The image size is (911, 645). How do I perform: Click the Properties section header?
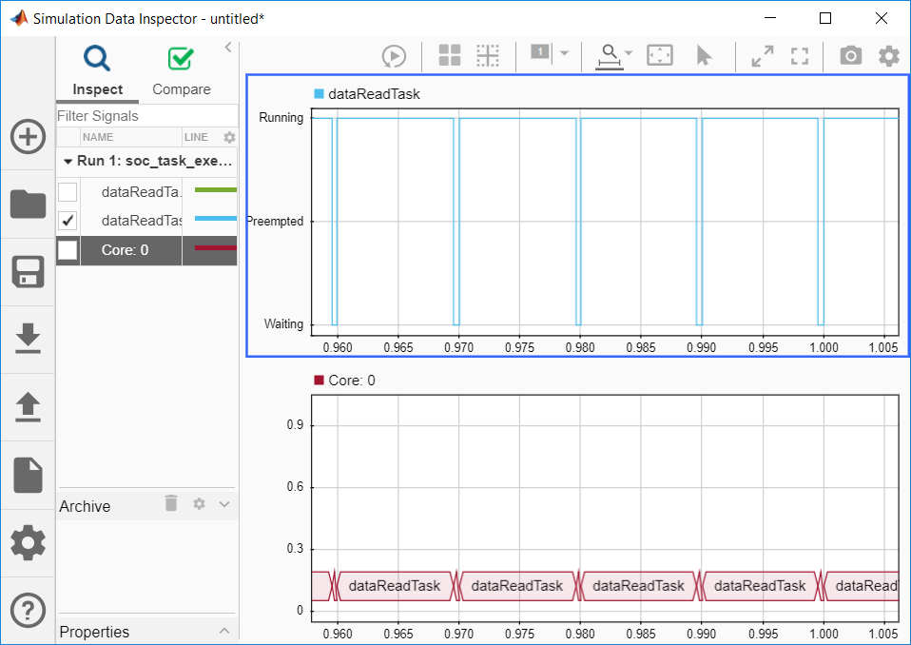(94, 632)
